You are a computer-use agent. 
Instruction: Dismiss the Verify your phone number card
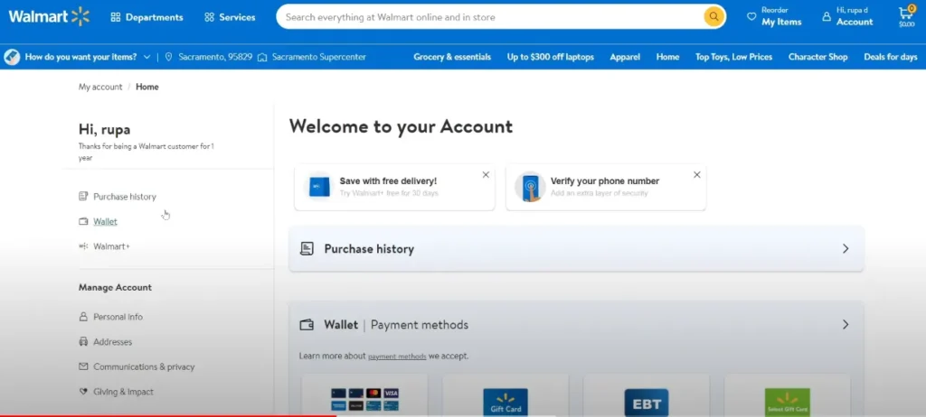tap(696, 175)
